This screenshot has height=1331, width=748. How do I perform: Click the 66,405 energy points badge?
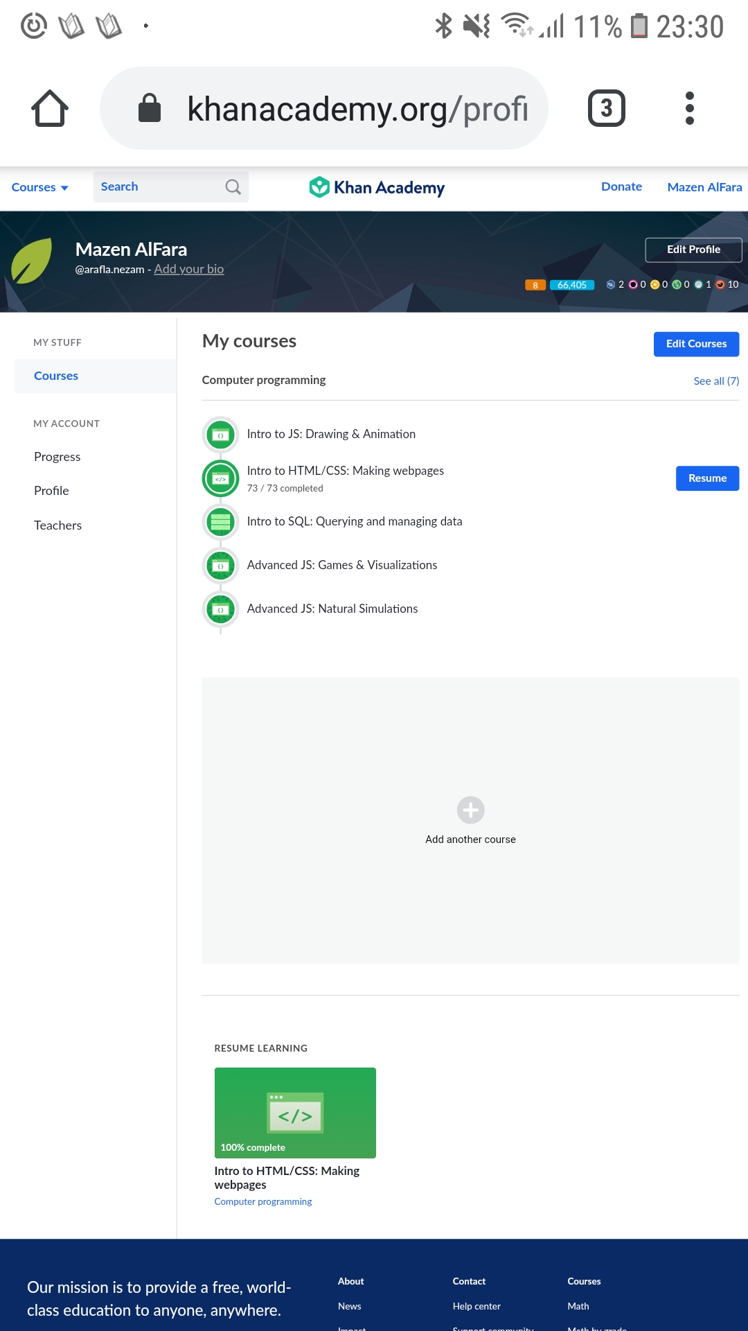(x=572, y=285)
